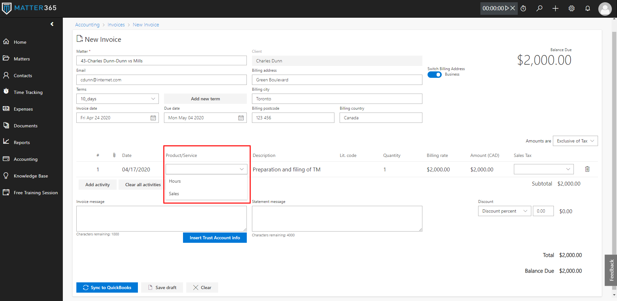Click Insert Trust Account info button
The height and width of the screenshot is (301, 617).
(215, 238)
